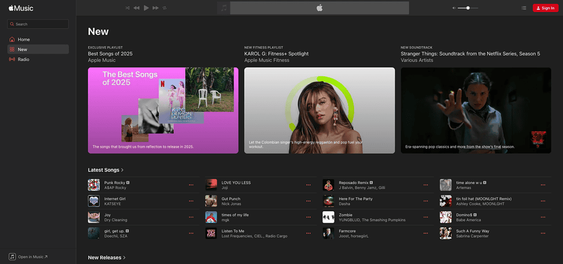Open artist Dry Cleaning link
563x264 pixels.
click(115, 220)
